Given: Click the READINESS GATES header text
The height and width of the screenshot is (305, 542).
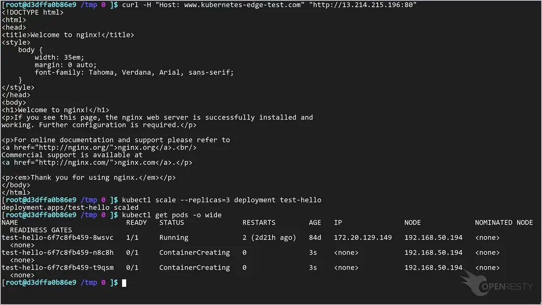Looking at the screenshot, I should pos(41,230).
